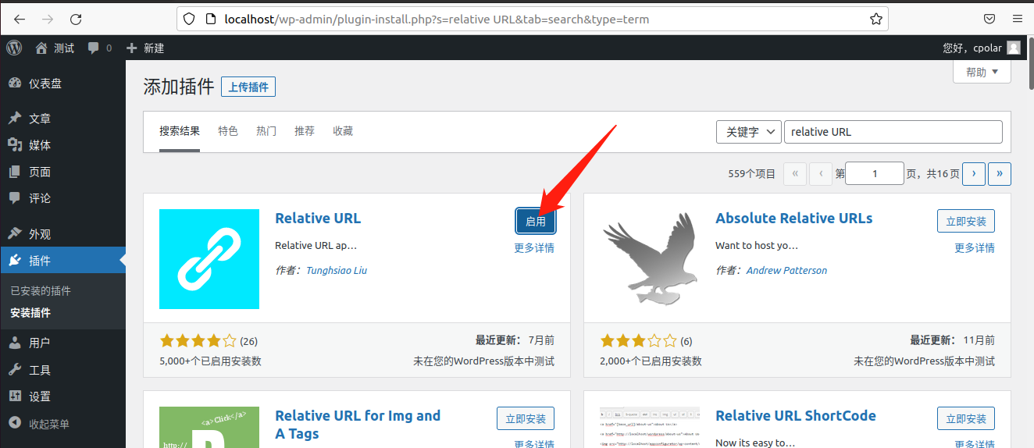The width and height of the screenshot is (1034, 448).
Task: Click Relative URL star rating
Action: point(198,341)
